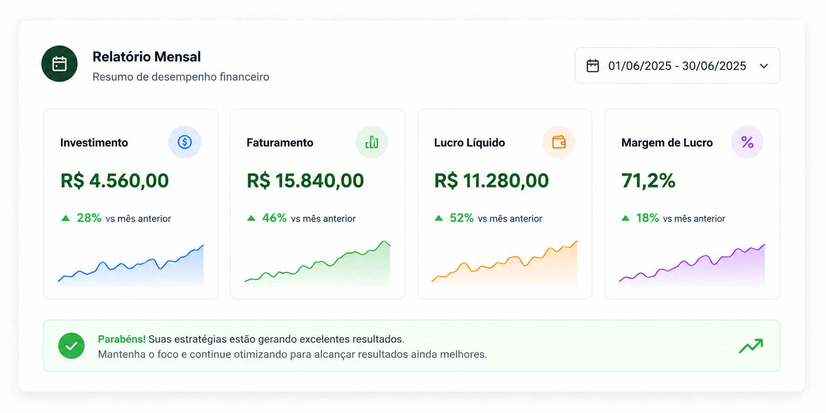The height and width of the screenshot is (413, 826).
Task: Click the Lucro Líquido orange sparkline chart
Action: [x=505, y=263]
